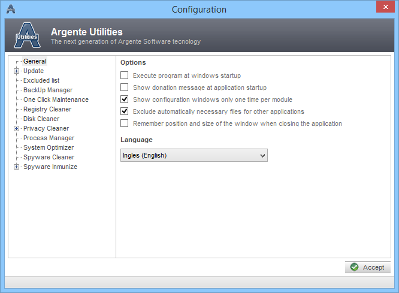Open Registry Cleaner configuration
The height and width of the screenshot is (293, 399).
[47, 109]
